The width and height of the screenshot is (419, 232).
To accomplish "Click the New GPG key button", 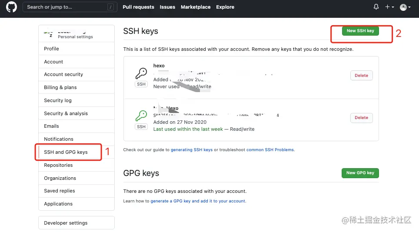I will (x=360, y=173).
